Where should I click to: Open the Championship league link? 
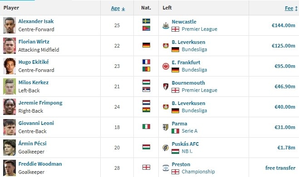(198, 172)
